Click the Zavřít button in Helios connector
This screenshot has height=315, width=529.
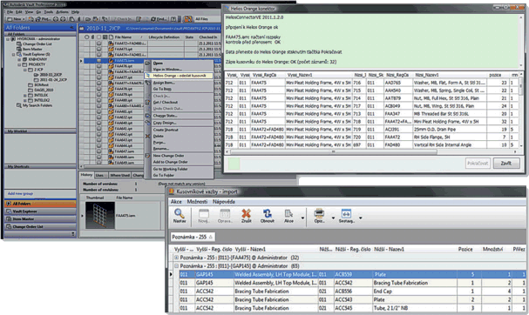tap(506, 163)
